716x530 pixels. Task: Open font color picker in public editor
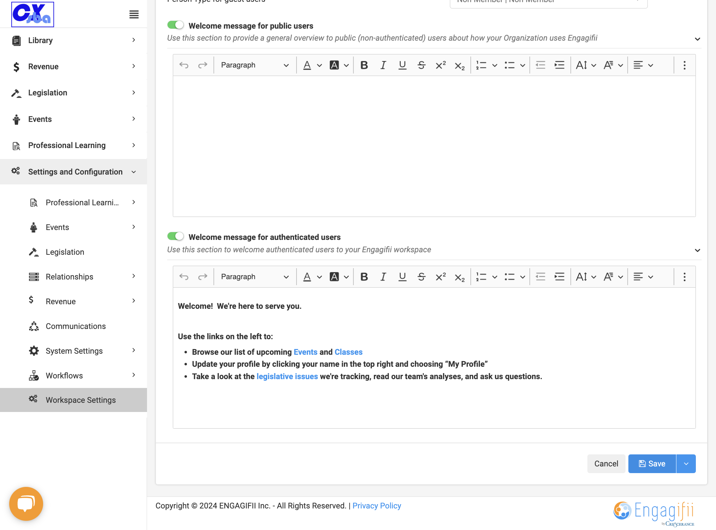[312, 65]
